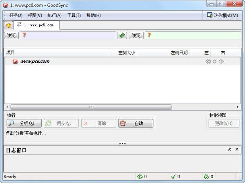Click the scrollbar left arrow

pyautogui.click(x=7, y=107)
